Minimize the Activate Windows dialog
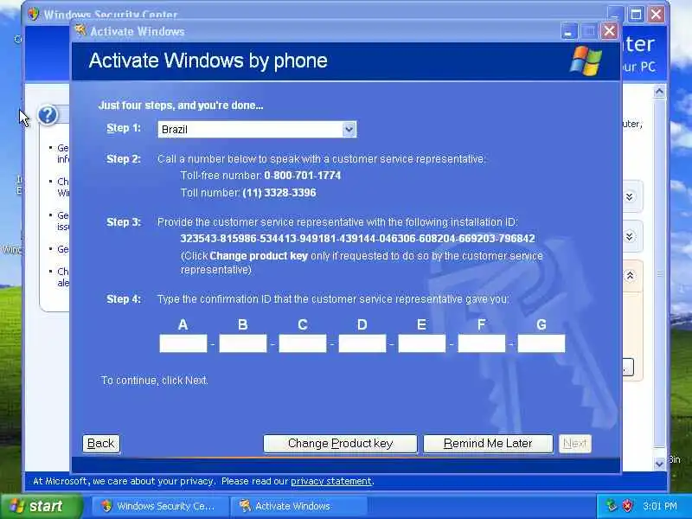The width and height of the screenshot is (692, 519). (569, 31)
